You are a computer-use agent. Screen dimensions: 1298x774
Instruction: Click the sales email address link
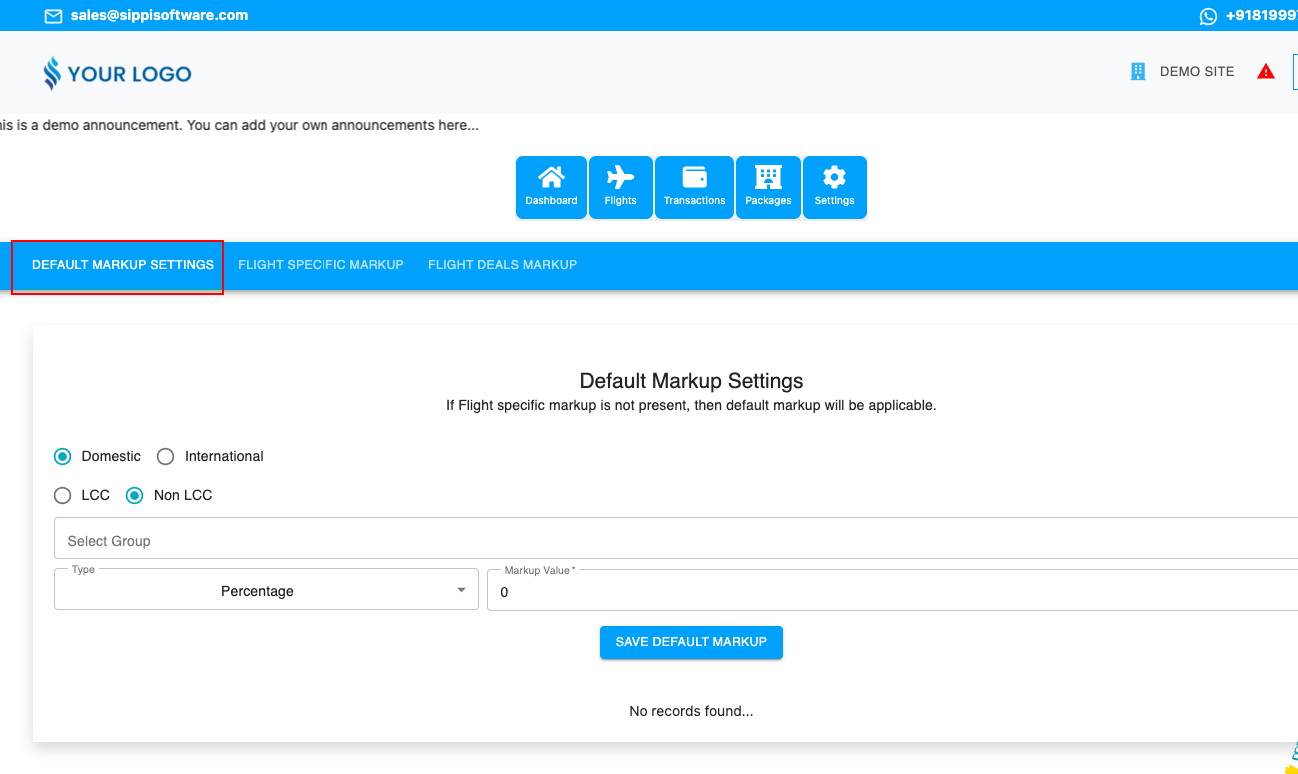[x=159, y=16]
